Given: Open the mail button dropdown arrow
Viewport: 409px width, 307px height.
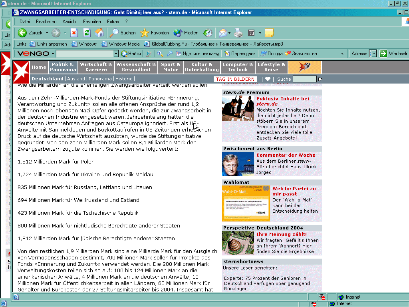Looking at the screenshot, I should [229, 33].
